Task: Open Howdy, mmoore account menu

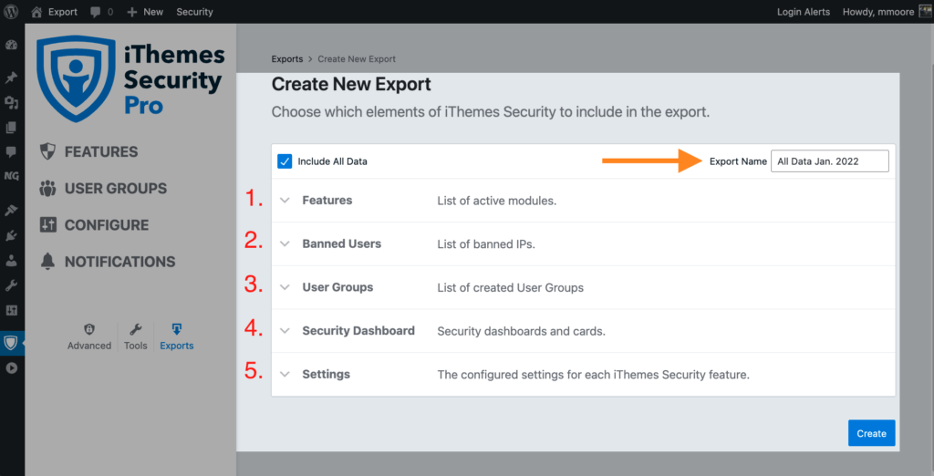Action: [887, 12]
